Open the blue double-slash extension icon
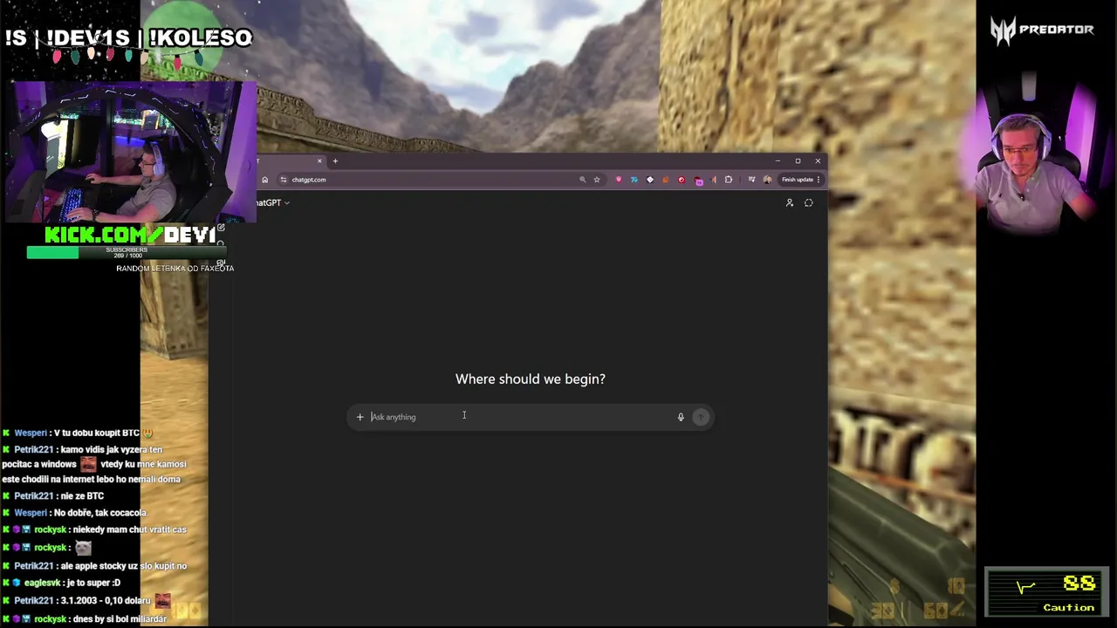Image resolution: width=1117 pixels, height=628 pixels. [x=634, y=180]
